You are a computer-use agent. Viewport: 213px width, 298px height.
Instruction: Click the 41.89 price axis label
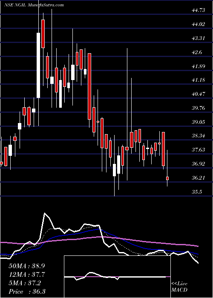coord(199,66)
